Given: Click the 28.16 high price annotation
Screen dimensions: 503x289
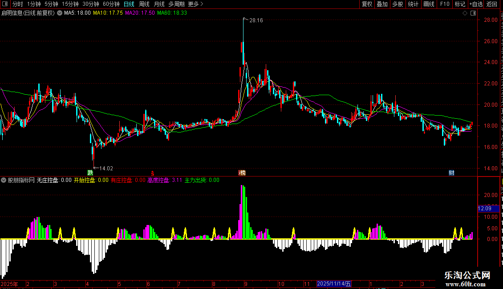Looking at the screenshot, I should [x=256, y=20].
